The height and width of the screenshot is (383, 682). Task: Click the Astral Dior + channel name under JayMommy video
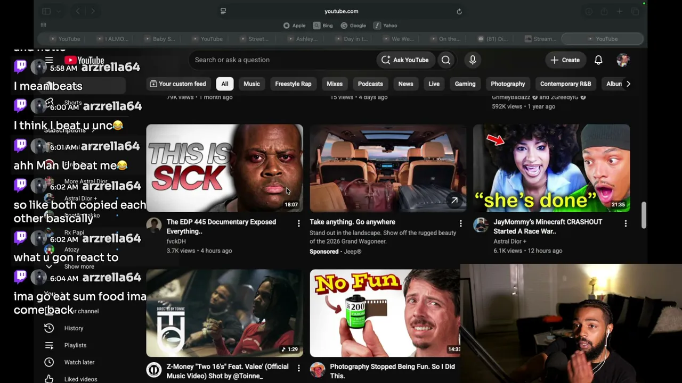point(510,242)
